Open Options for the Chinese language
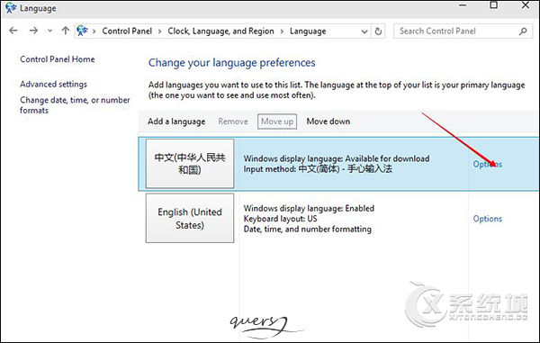This screenshot has height=343, width=540. tap(487, 164)
